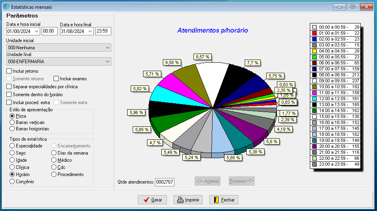The width and height of the screenshot is (377, 211).
Task: Select Dias da semana statistic type
Action: click(54, 153)
